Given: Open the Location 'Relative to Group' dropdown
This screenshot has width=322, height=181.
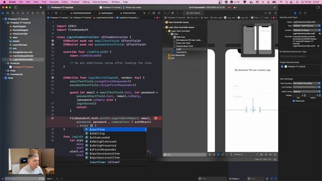Looking at the screenshot, I should 306,30.
